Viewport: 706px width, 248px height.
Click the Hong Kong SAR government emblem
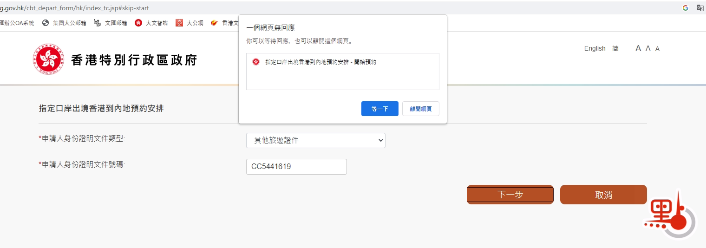(x=48, y=59)
